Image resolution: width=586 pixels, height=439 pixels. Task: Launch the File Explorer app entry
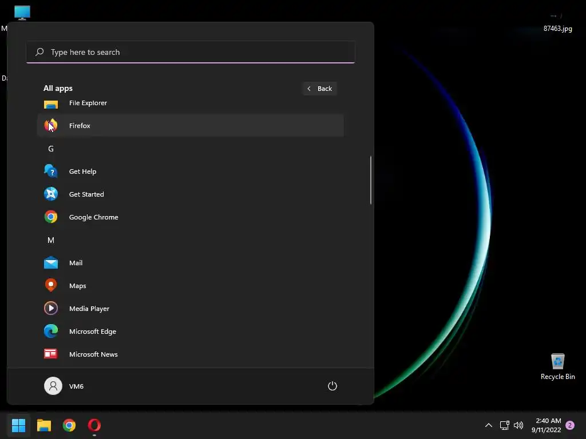tap(190, 103)
